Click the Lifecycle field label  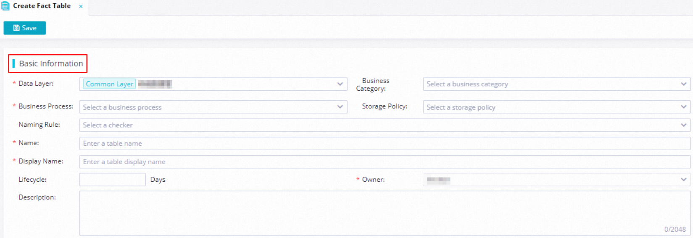(x=32, y=180)
